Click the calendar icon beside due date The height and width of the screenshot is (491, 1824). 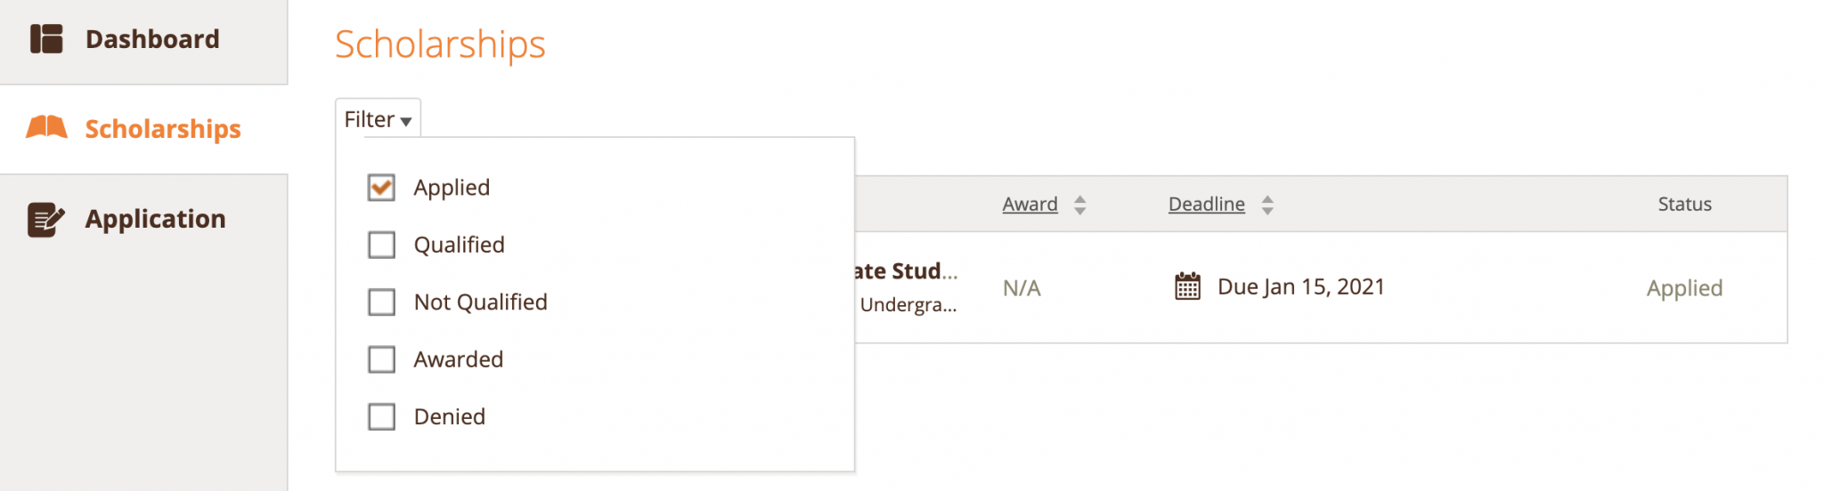pos(1187,286)
